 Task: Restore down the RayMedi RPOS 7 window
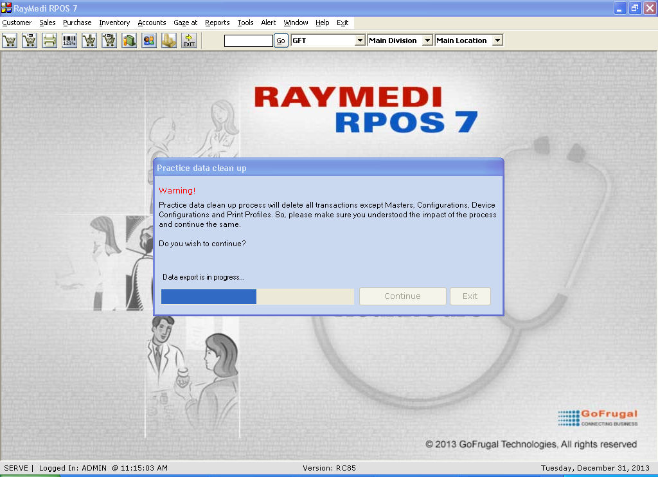pyautogui.click(x=635, y=8)
